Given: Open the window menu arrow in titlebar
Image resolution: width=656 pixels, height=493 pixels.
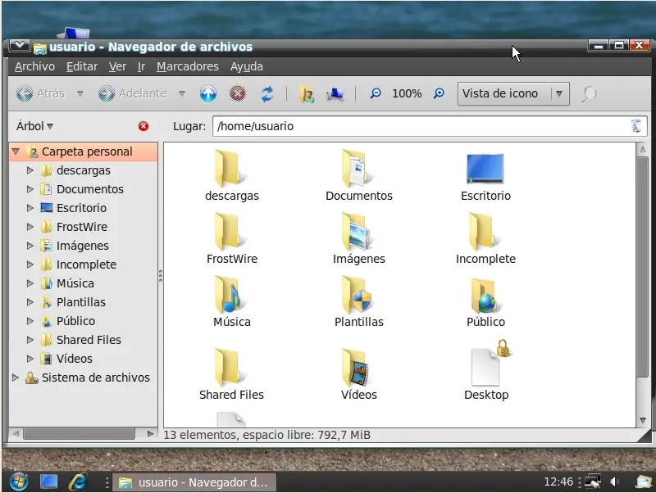Looking at the screenshot, I should [19, 45].
